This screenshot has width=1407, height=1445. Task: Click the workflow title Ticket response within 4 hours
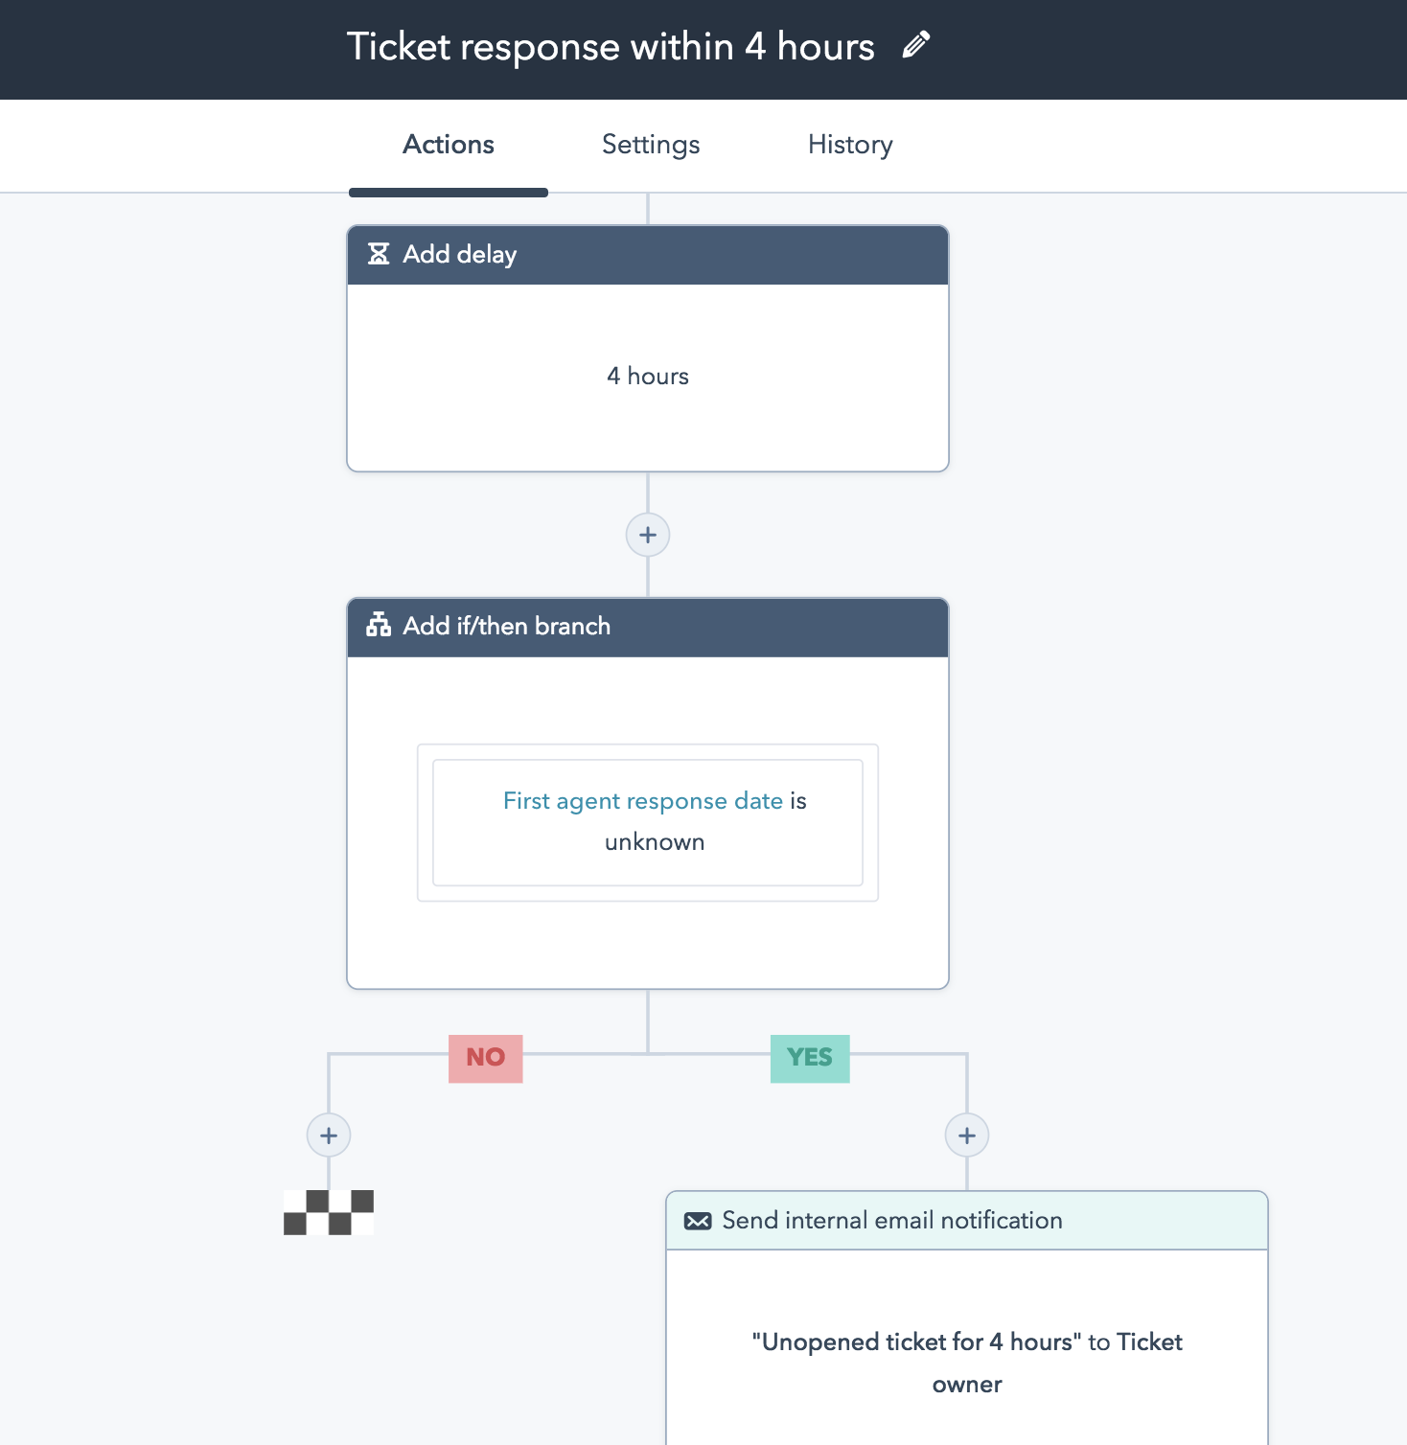pyautogui.click(x=611, y=47)
